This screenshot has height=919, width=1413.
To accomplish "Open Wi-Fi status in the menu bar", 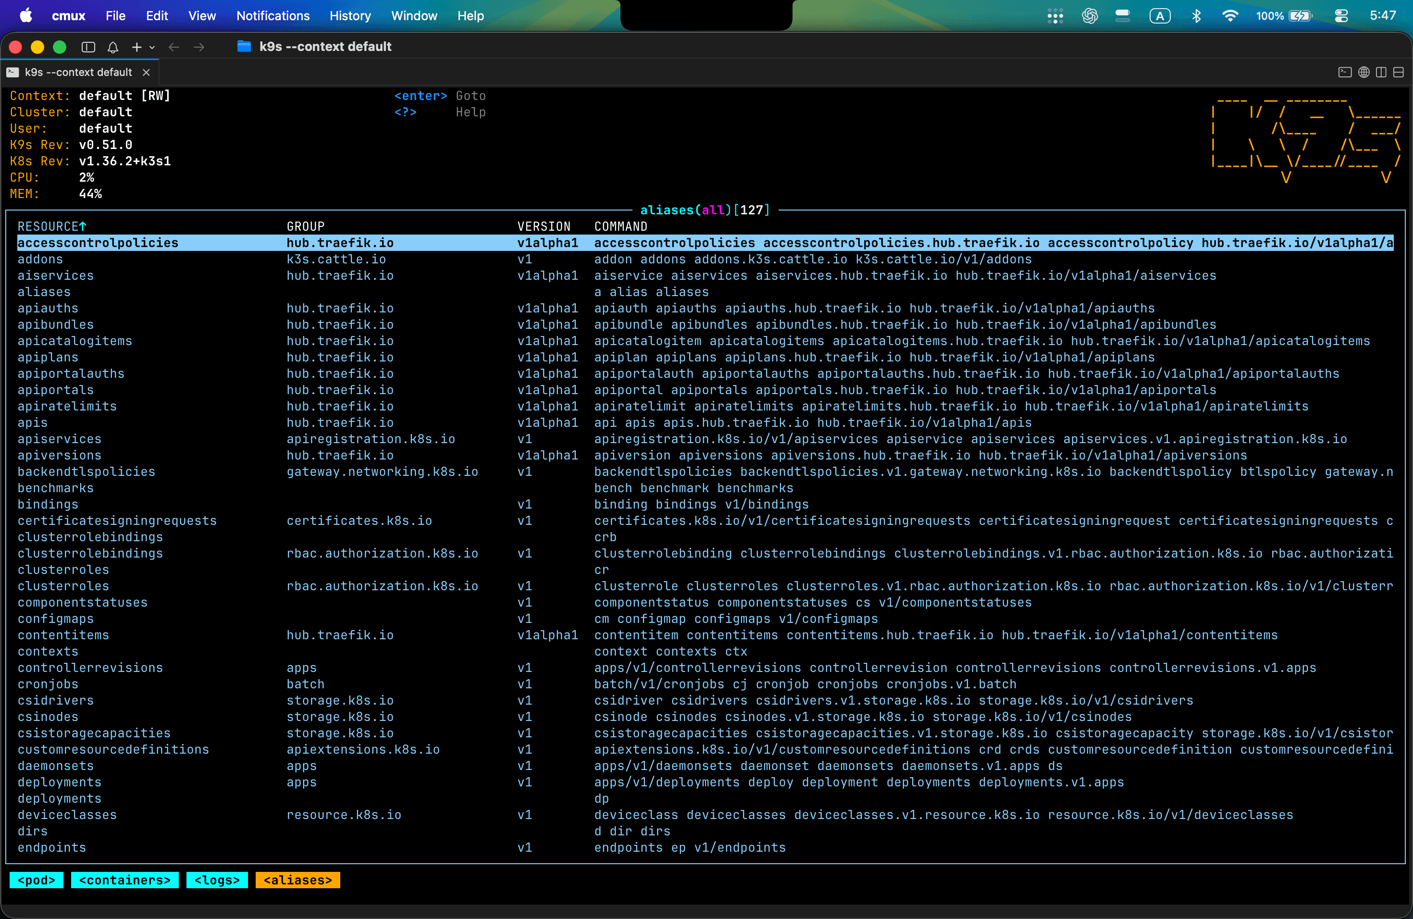I will [x=1229, y=16].
